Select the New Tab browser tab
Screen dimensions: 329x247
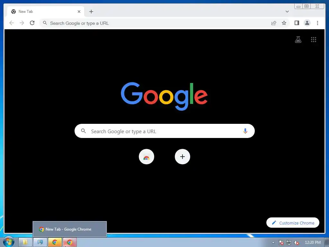click(46, 12)
